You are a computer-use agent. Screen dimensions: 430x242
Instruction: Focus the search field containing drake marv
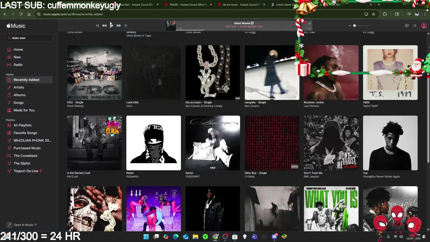(29, 38)
